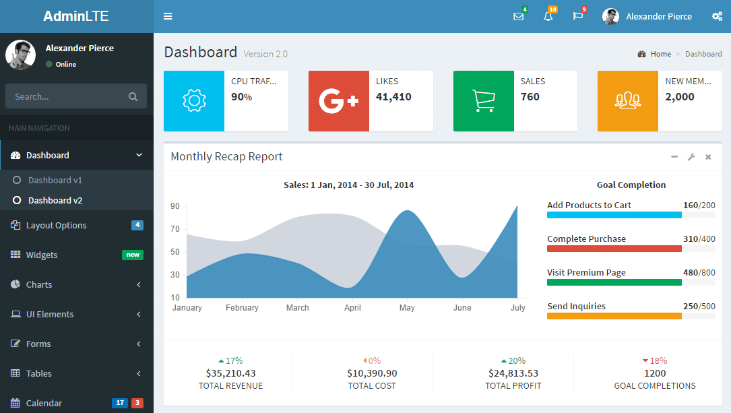The height and width of the screenshot is (413, 731).
Task: Open the messages envelope dropdown
Action: pyautogui.click(x=518, y=16)
